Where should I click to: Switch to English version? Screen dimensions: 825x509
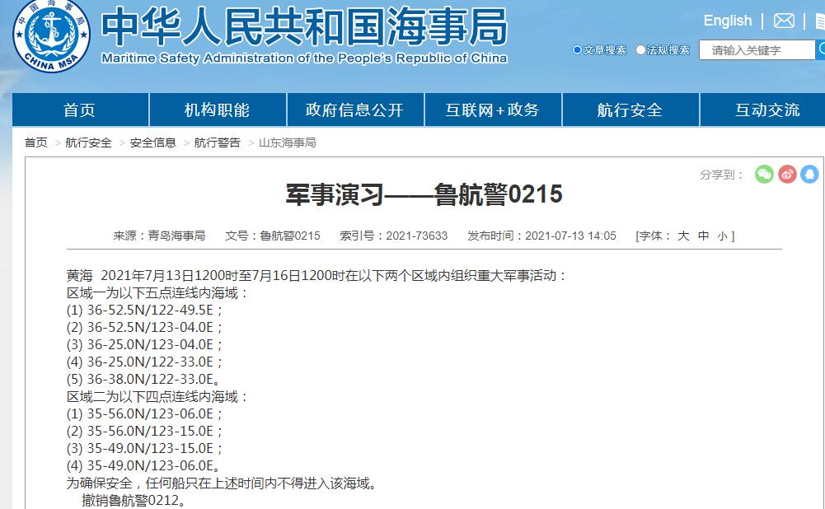pyautogui.click(x=727, y=21)
